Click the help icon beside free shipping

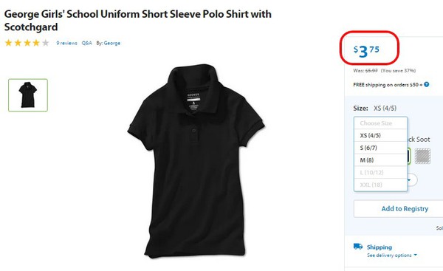click(x=426, y=84)
